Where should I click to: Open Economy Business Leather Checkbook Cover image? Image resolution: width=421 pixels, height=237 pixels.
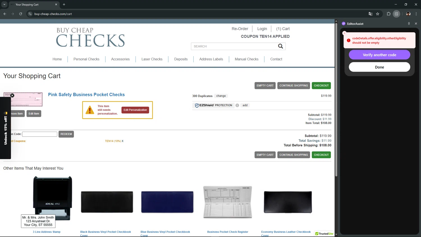(x=288, y=202)
